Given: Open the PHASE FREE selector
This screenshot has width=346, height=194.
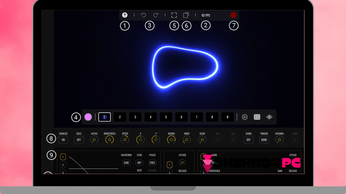Looking at the screenshot, I should (152, 163).
